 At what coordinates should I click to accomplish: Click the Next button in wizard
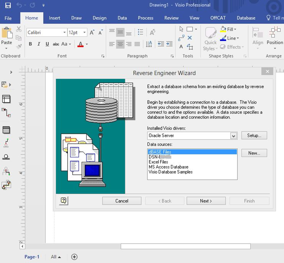(x=206, y=201)
